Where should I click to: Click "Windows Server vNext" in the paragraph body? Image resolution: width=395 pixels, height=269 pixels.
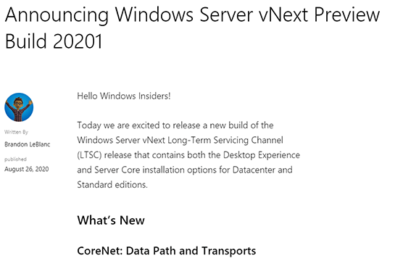click(x=121, y=140)
